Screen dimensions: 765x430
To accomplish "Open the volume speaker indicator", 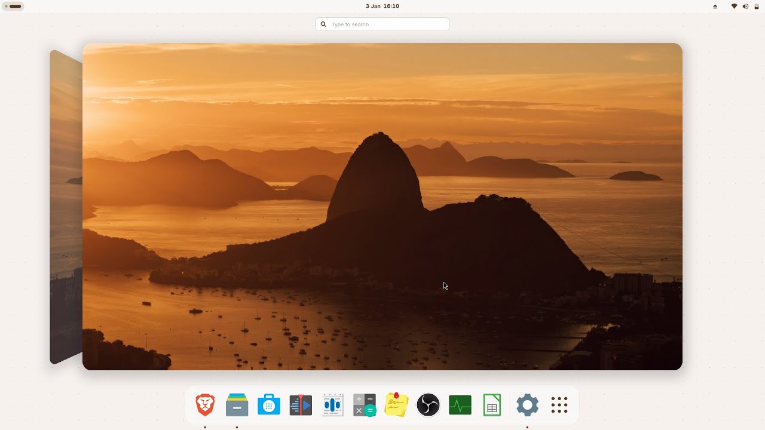I will (745, 6).
